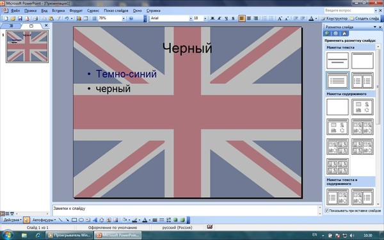Image resolution: width=384 pixels, height=240 pixels.
Task: Expand the Undo history dropdown arrow
Action: [x=72, y=19]
